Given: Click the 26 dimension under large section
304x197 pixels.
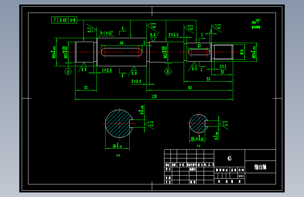Looking at the screenshot, I should pyautogui.click(x=117, y=145).
